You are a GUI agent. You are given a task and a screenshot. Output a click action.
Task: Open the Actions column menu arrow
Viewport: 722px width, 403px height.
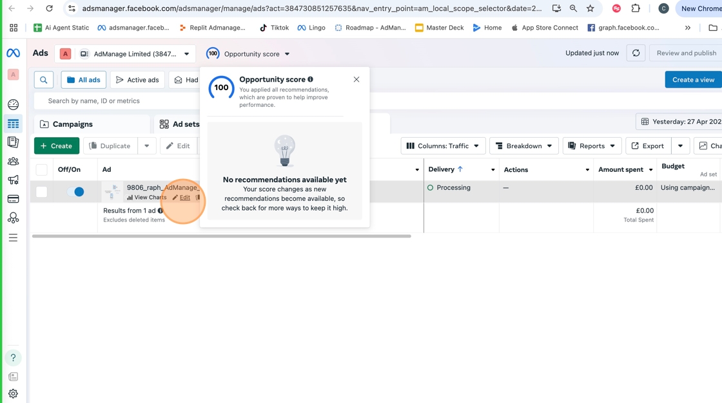pyautogui.click(x=587, y=170)
